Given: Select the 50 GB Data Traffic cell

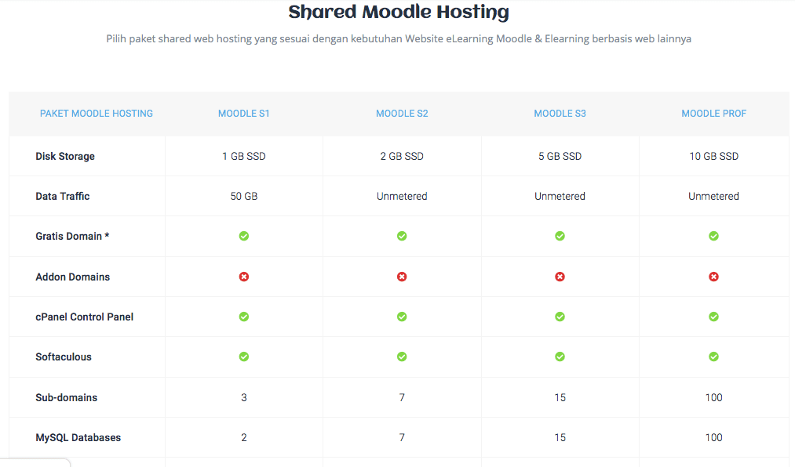Looking at the screenshot, I should pyautogui.click(x=244, y=196).
